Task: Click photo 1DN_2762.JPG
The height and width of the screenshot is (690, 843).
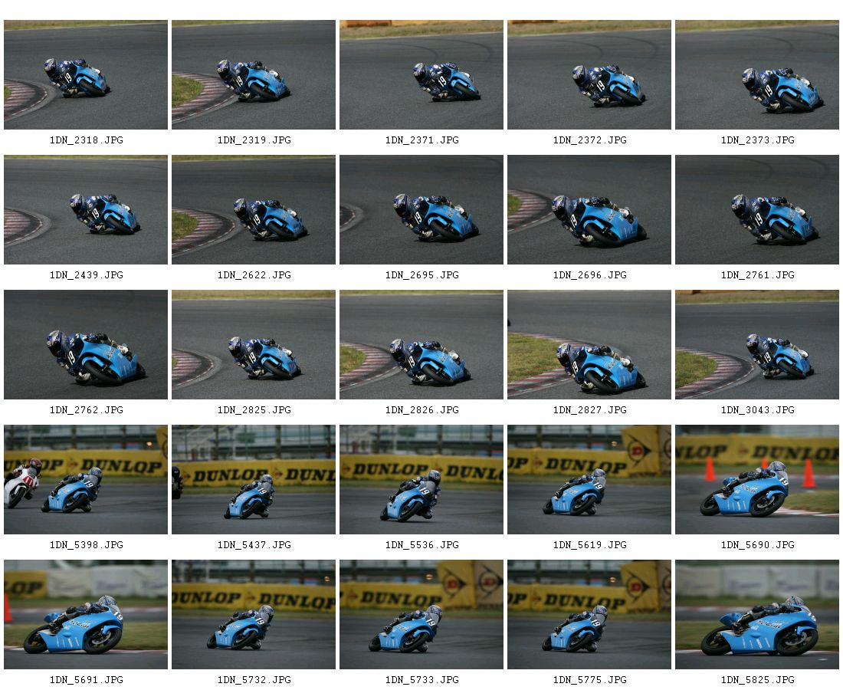Action: tap(86, 345)
